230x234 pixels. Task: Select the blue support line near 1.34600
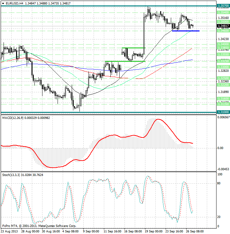186,31
